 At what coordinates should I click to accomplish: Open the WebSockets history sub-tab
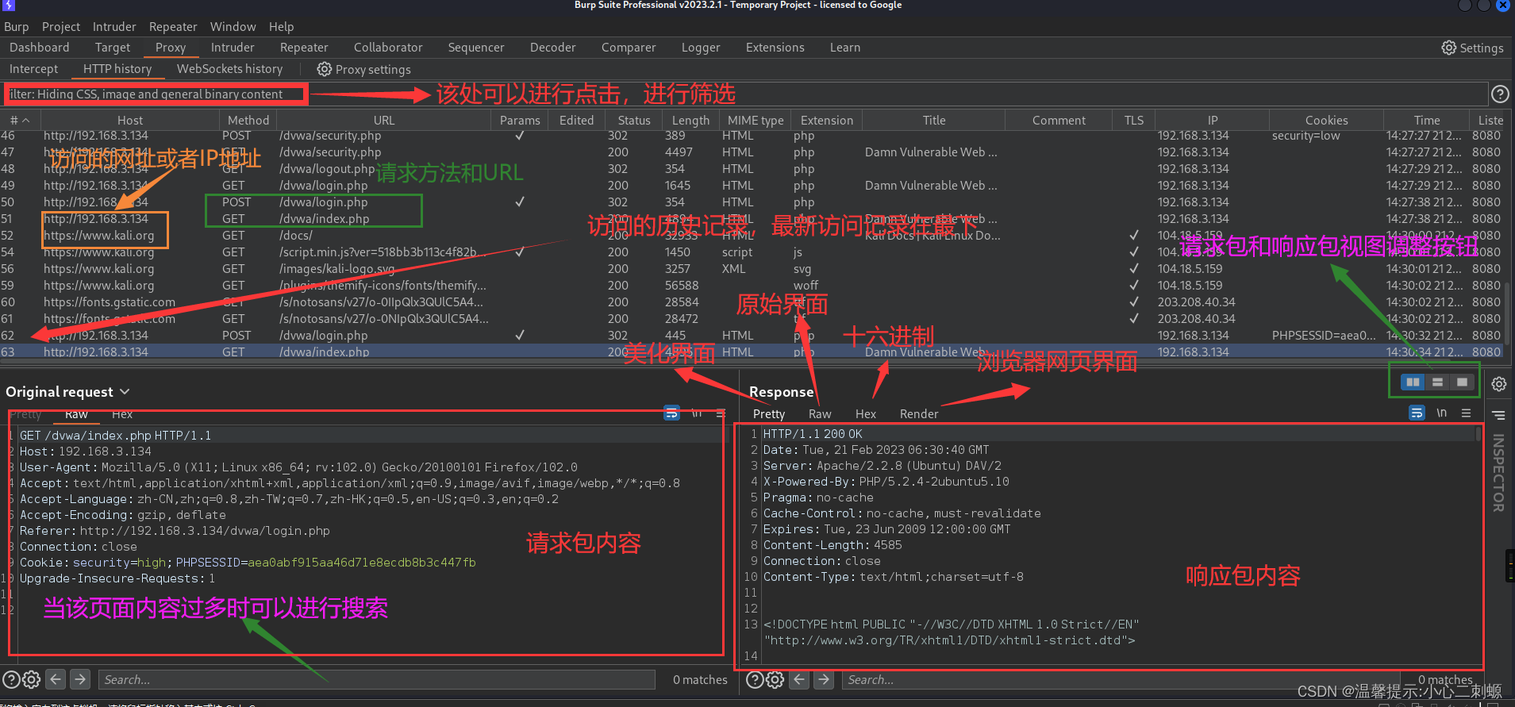point(229,69)
